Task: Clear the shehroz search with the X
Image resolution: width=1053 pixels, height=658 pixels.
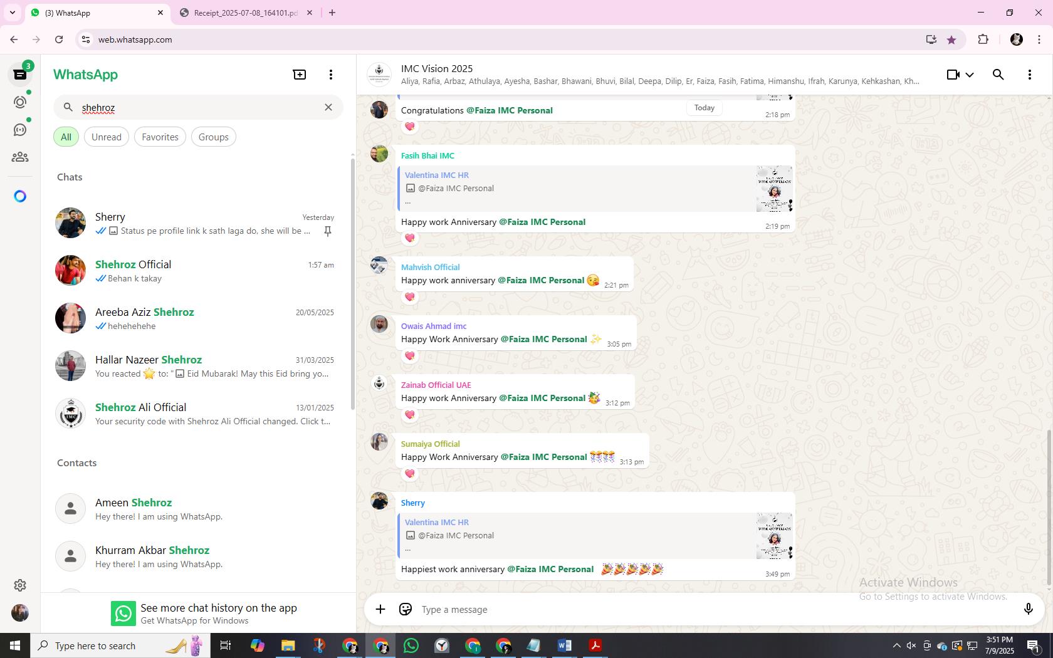Action: (x=328, y=107)
